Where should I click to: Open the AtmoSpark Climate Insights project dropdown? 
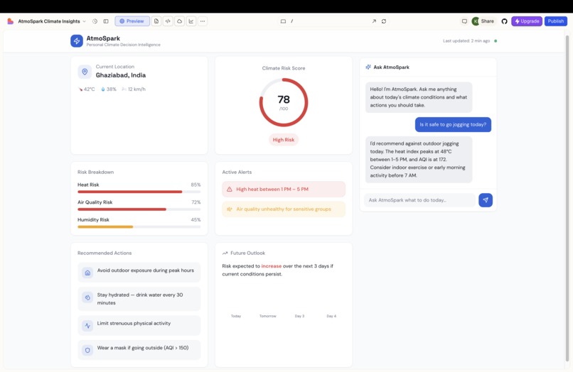click(52, 21)
